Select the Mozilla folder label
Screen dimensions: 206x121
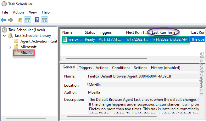26,53
